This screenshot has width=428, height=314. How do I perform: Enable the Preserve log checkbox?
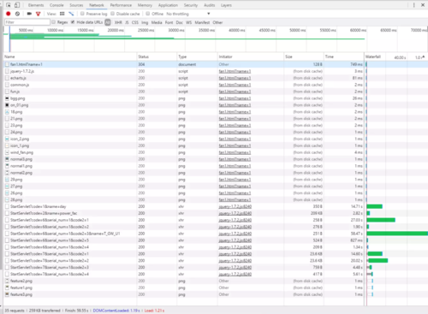coord(82,14)
